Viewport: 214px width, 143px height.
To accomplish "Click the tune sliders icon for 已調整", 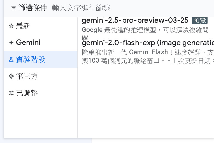I will click(x=11, y=93).
